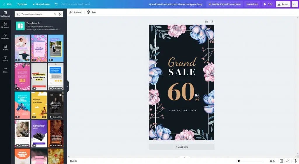
Task: Open the Templates Pro promo banner
Action: 39,26
